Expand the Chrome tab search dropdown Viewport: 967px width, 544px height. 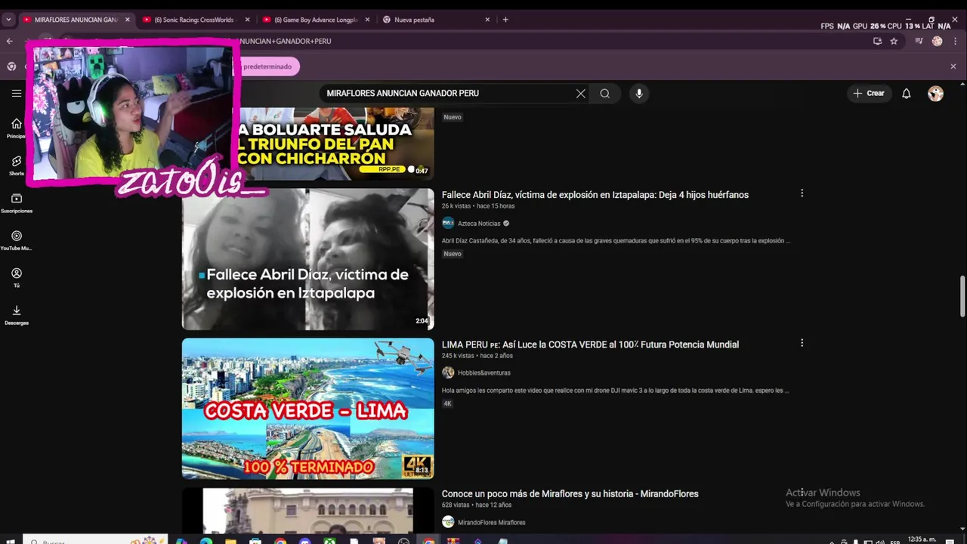click(8, 20)
